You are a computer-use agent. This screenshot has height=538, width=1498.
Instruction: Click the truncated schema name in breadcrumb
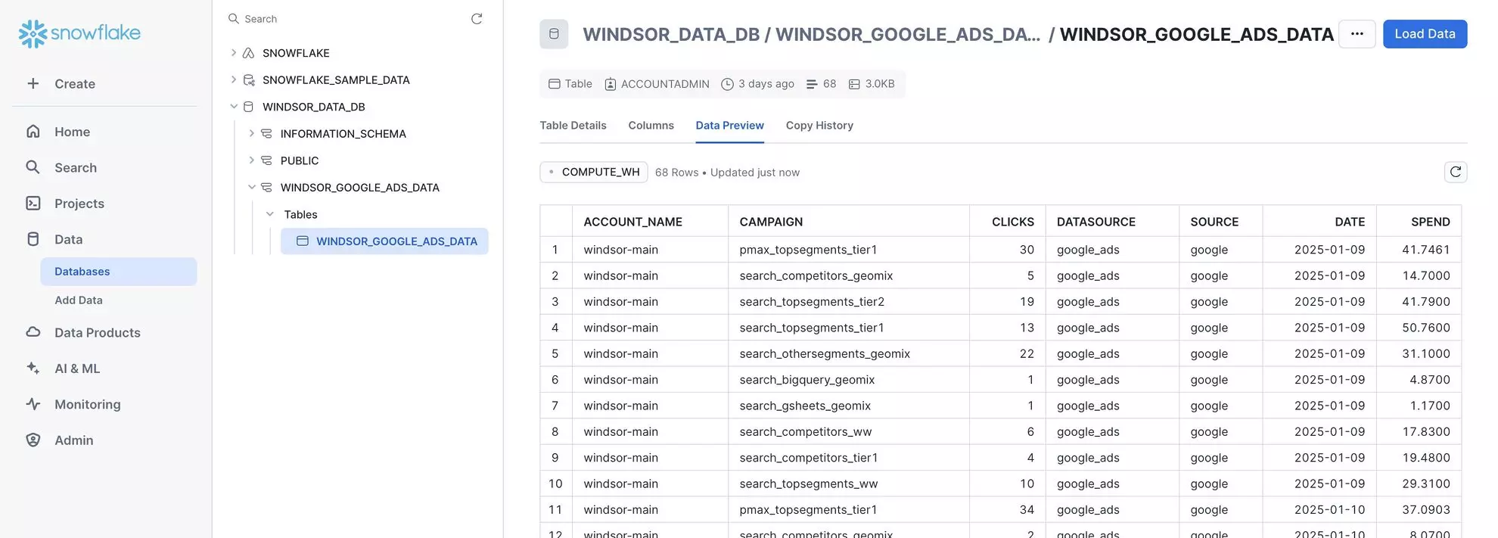pos(908,34)
